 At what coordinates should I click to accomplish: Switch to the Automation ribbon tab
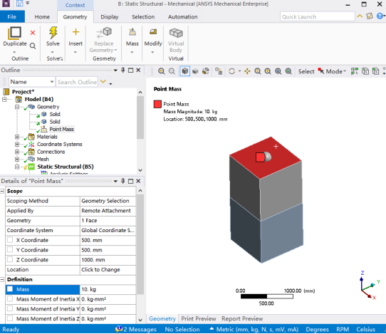pos(182,17)
